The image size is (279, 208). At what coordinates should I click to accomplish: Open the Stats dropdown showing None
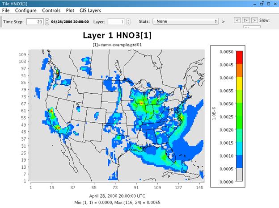186,21
